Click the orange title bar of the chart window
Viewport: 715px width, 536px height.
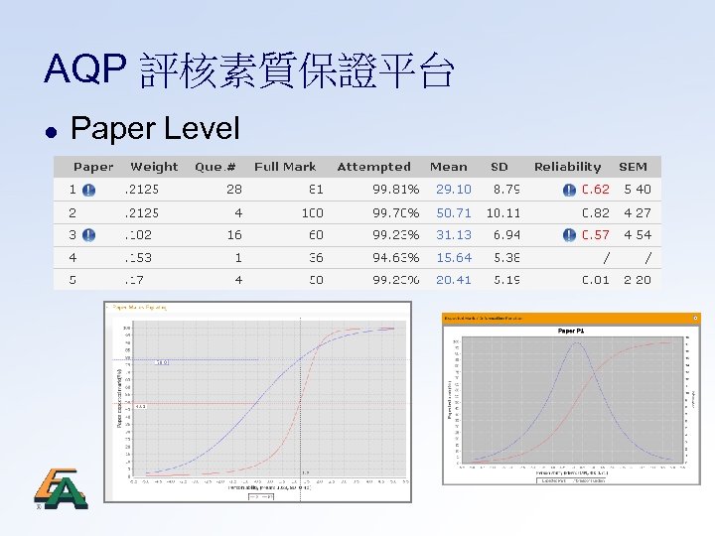(571, 319)
